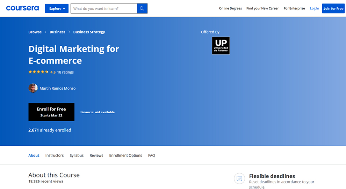Click the 18 ratings text

(65, 72)
